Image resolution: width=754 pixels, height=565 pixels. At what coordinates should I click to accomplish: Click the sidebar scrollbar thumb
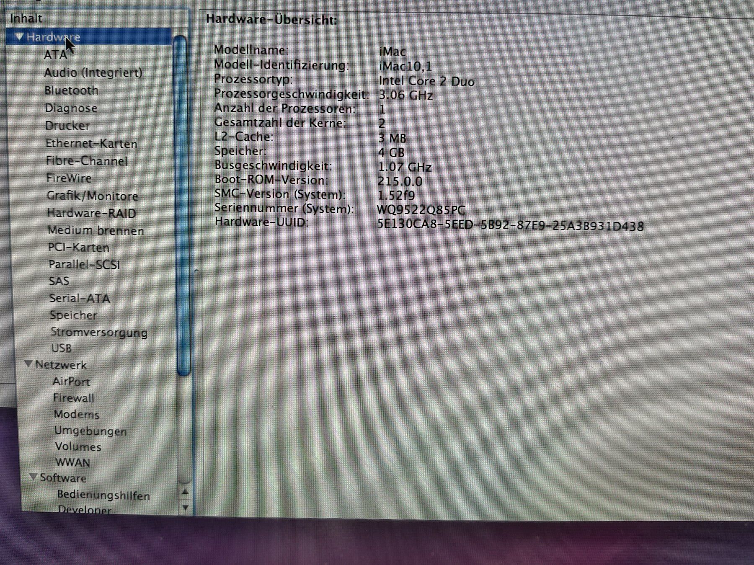[181, 205]
